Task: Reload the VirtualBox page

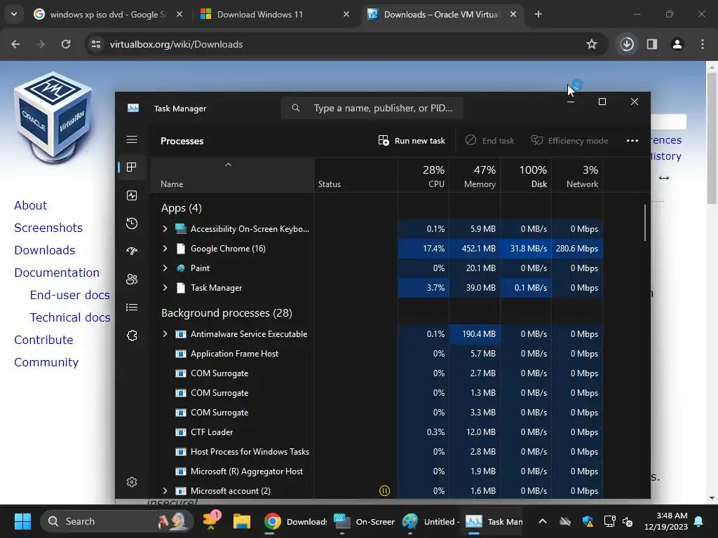Action: pos(66,44)
